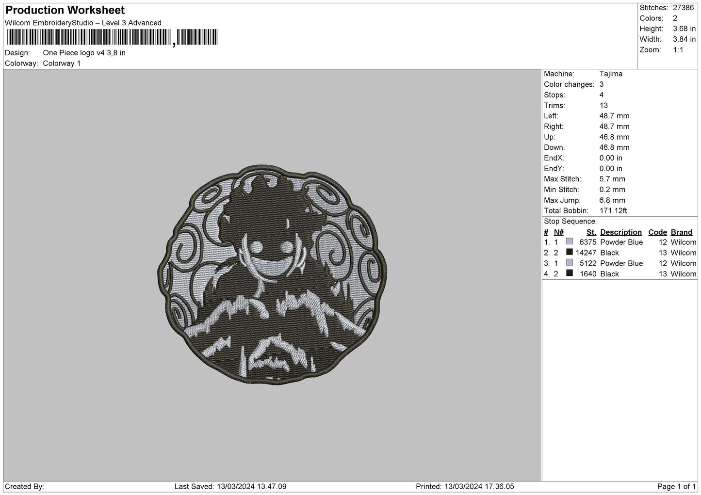Select the Height value 3.68 in
The height and width of the screenshot is (495, 701).
tap(684, 29)
